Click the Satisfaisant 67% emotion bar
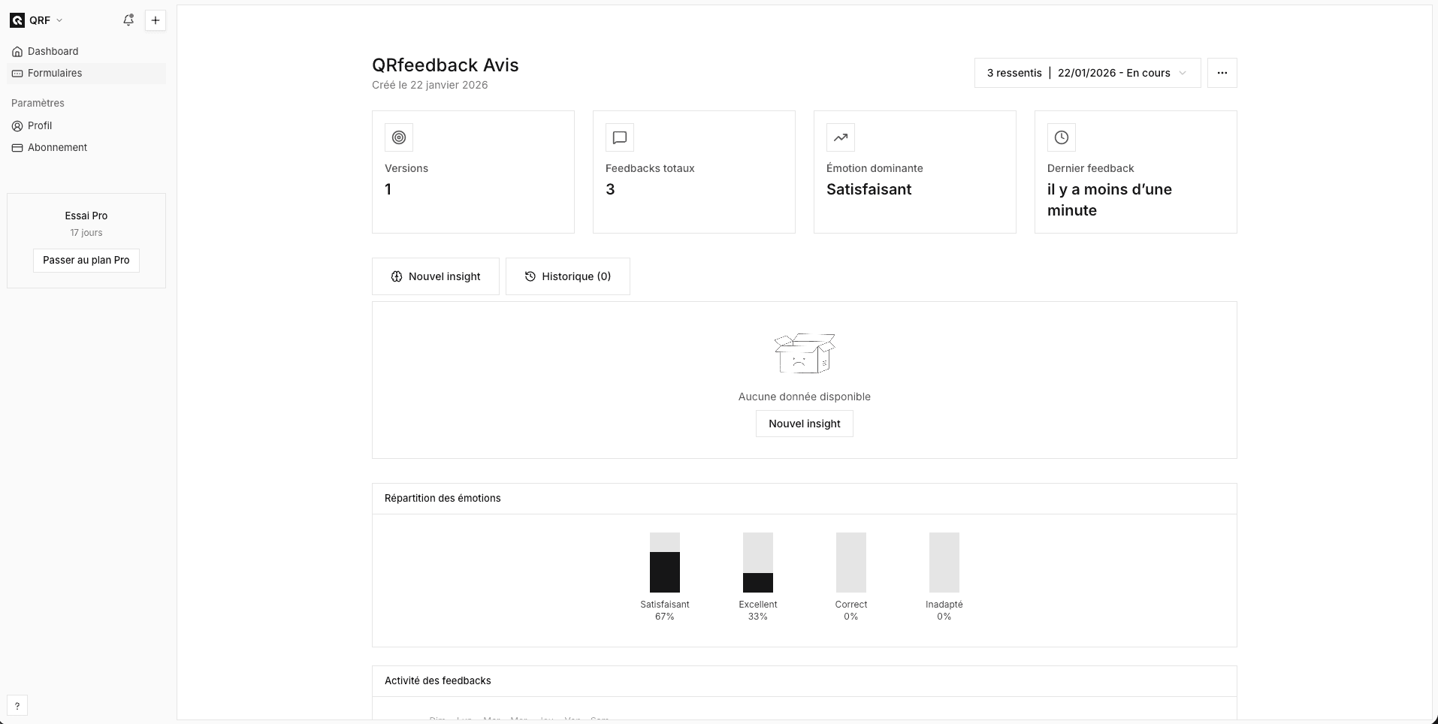Image resolution: width=1438 pixels, height=724 pixels. (665, 563)
